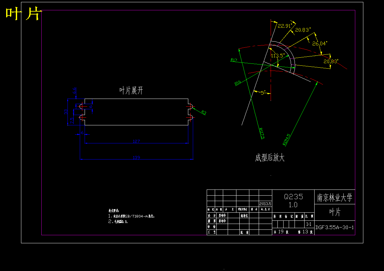Click the 26.04° angle dimension
Image resolution: width=384 pixels, height=271 pixels.
click(x=320, y=44)
